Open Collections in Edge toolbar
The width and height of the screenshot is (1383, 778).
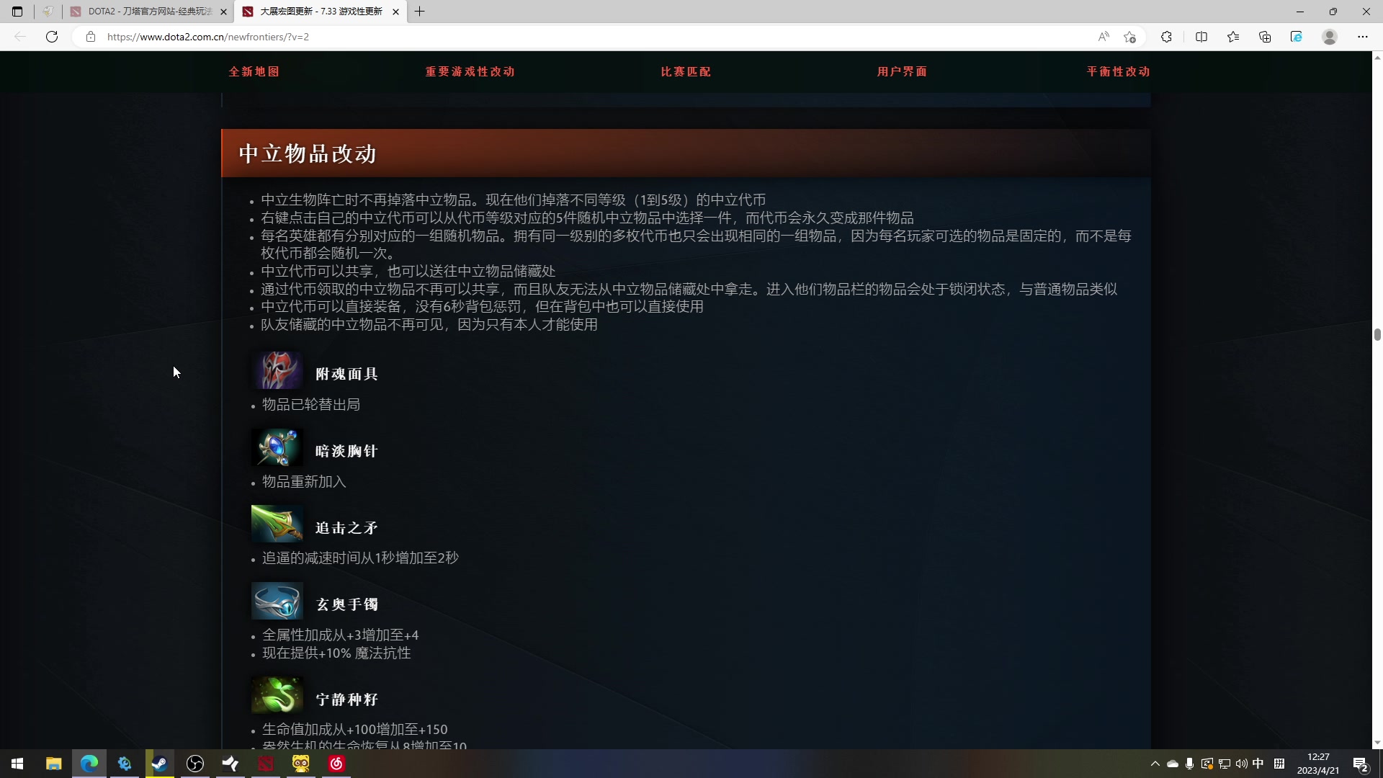point(1266,37)
